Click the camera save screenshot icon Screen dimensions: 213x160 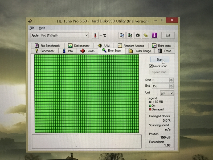tap(138, 35)
